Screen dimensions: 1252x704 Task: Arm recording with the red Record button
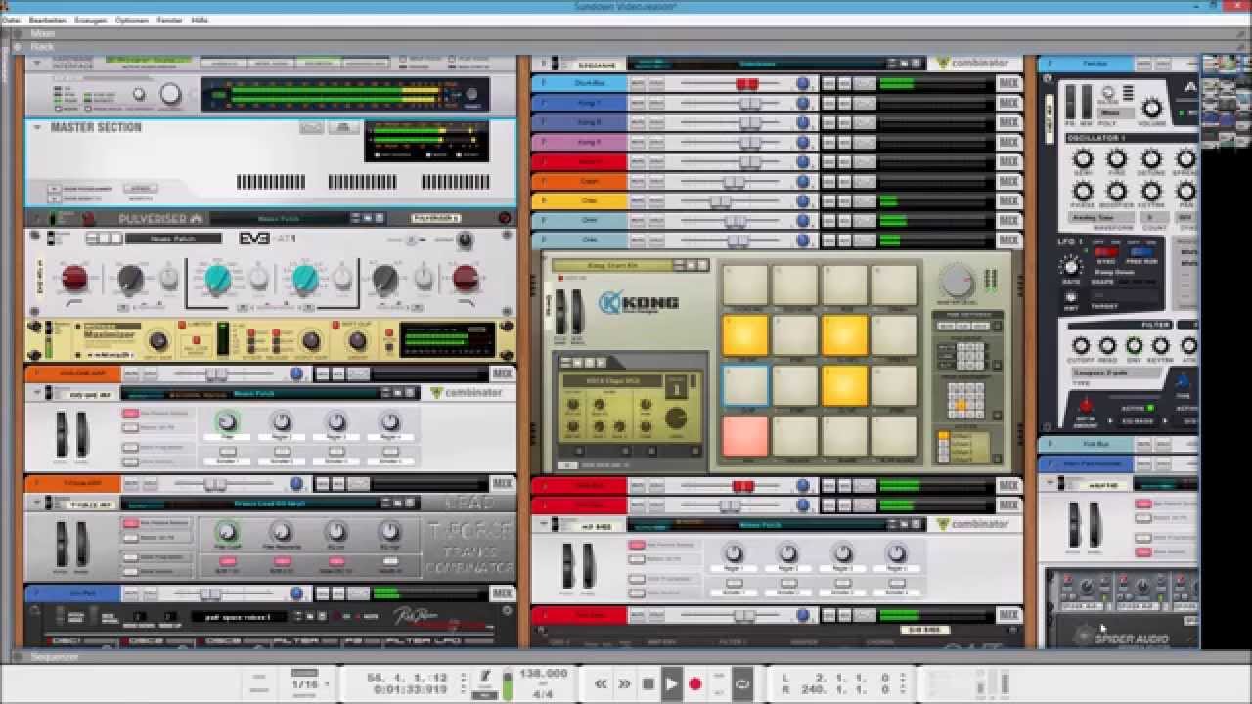695,683
